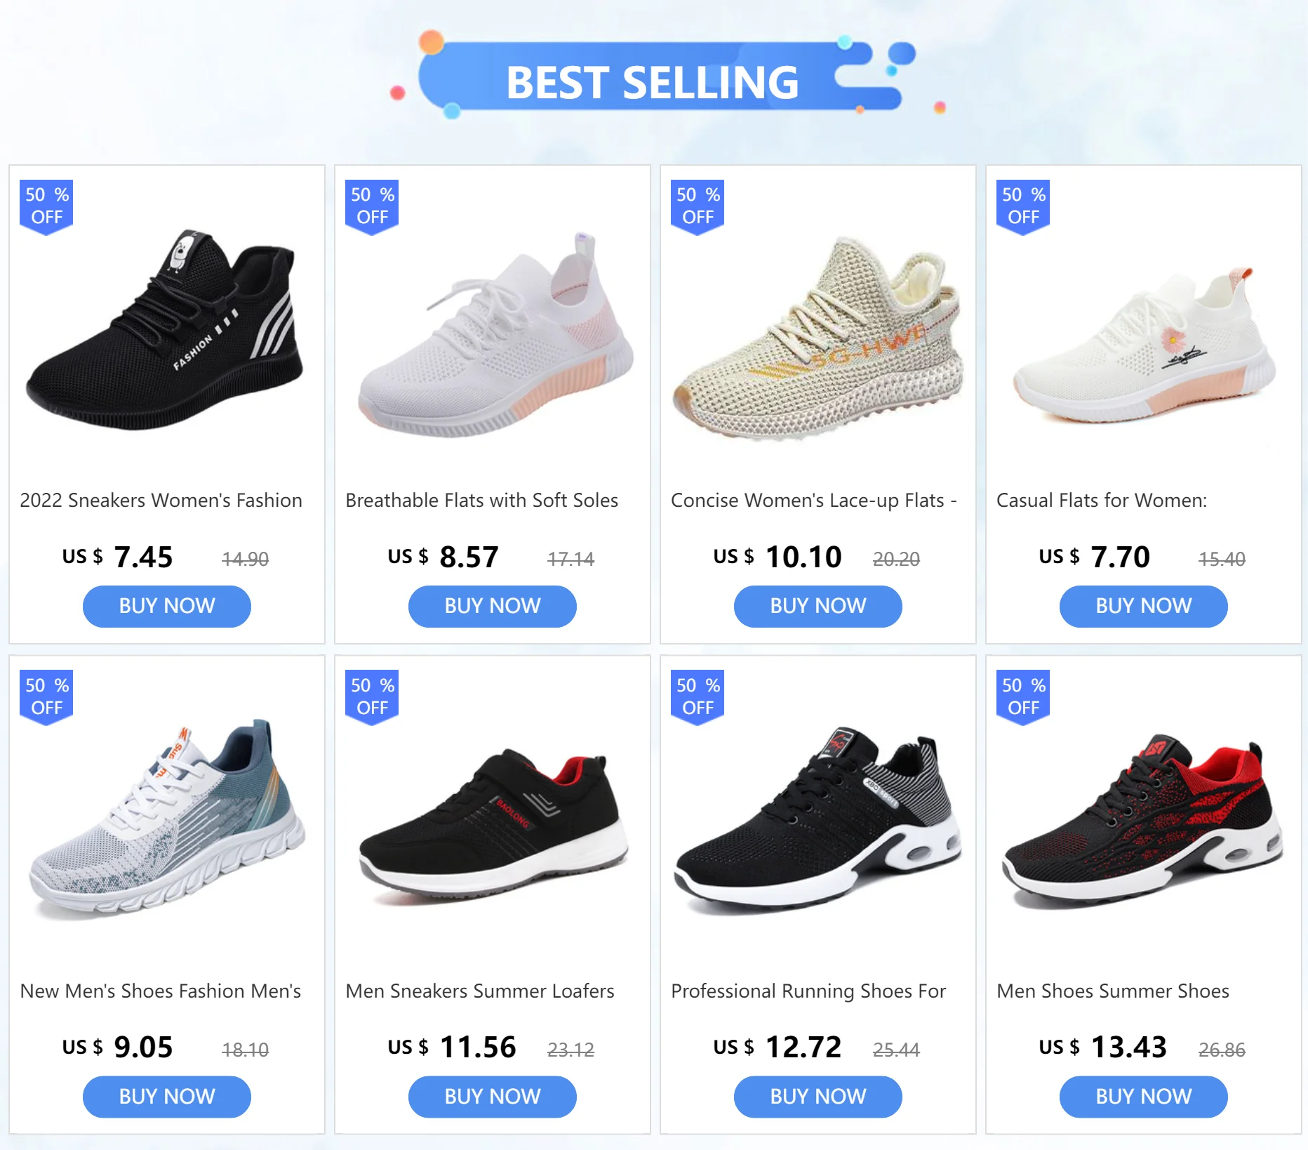Viewport: 1308px width, 1150px height.
Task: Open the white Breathable Flats shoe image
Action: click(x=497, y=333)
